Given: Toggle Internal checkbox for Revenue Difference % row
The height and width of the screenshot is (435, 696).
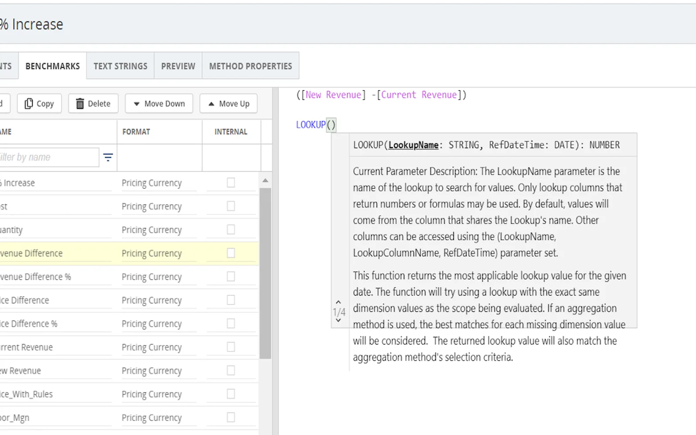Looking at the screenshot, I should click(x=231, y=277).
